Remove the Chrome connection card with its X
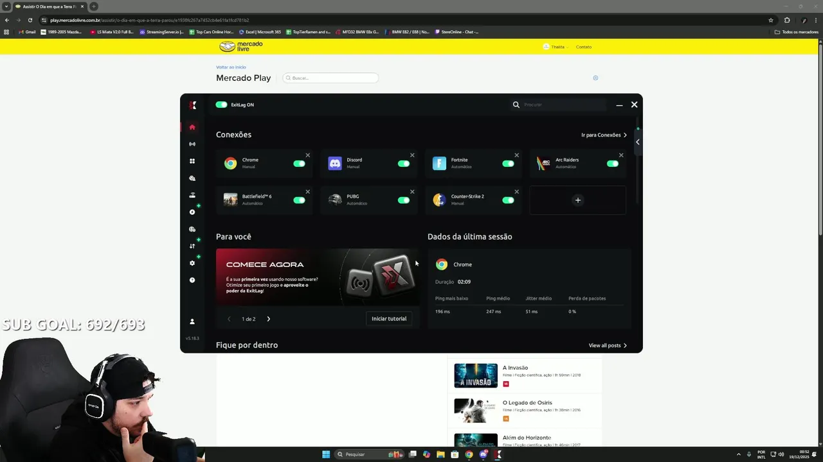Screen dimensions: 823x462 307,155
